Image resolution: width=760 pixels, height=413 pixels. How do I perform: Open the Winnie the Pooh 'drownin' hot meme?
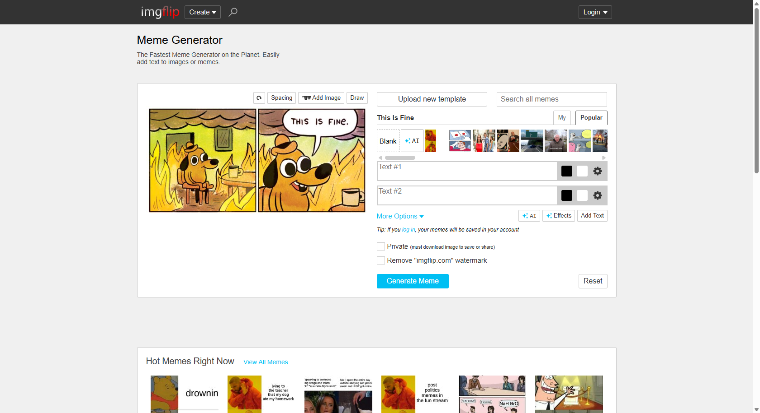(x=185, y=394)
